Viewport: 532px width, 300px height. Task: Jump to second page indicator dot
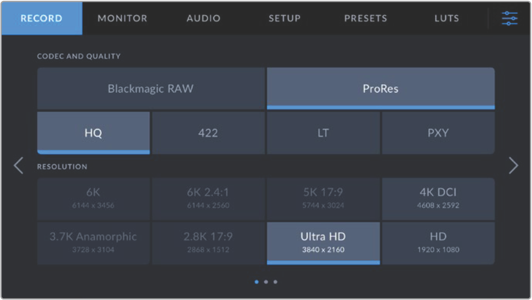(266, 282)
